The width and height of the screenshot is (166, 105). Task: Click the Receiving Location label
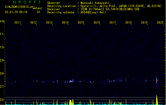[61, 6]
